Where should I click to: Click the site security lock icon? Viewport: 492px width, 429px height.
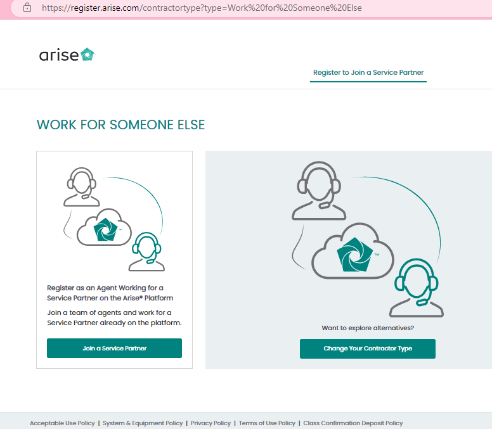(27, 8)
